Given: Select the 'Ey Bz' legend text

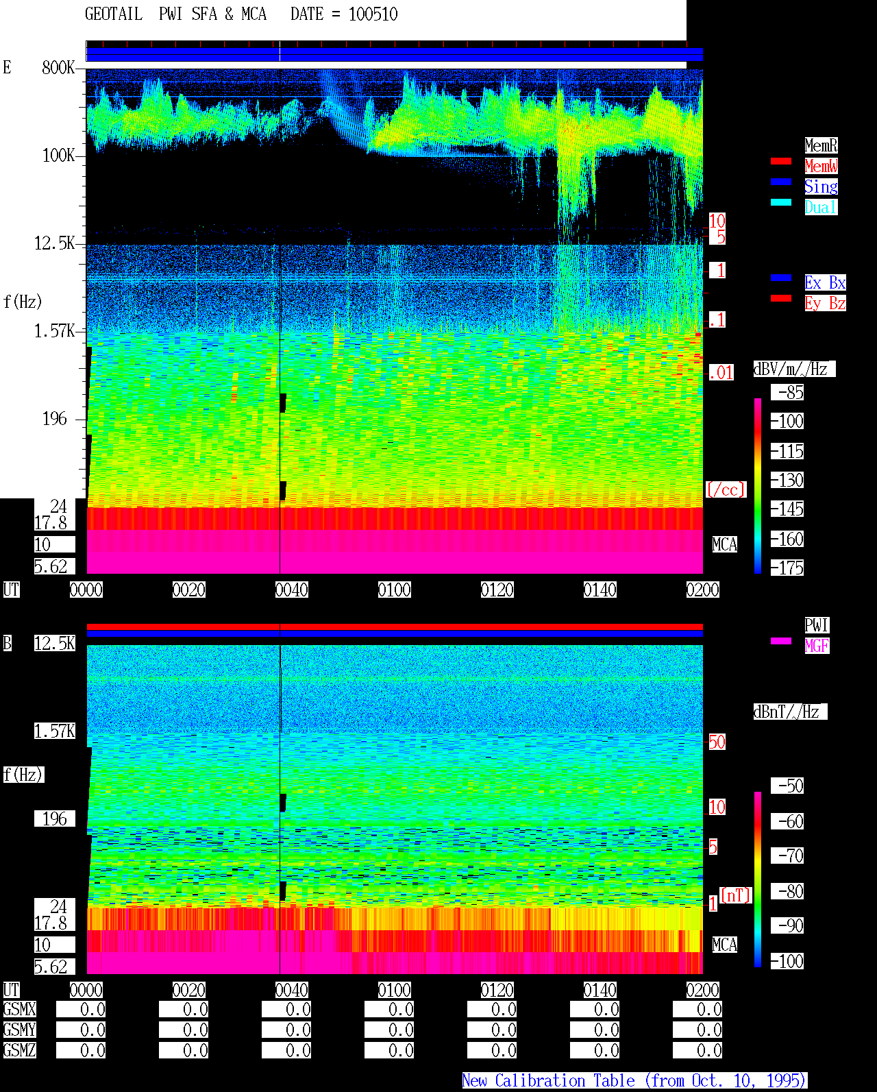Looking at the screenshot, I should click(825, 303).
